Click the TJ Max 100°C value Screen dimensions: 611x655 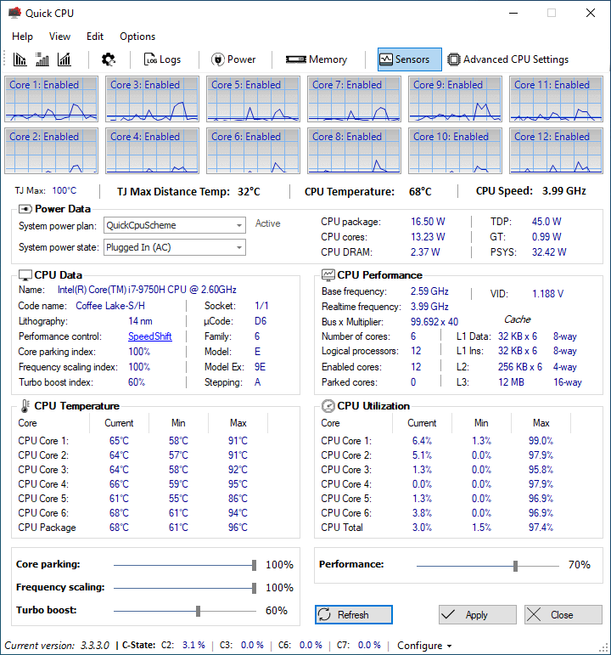click(64, 191)
